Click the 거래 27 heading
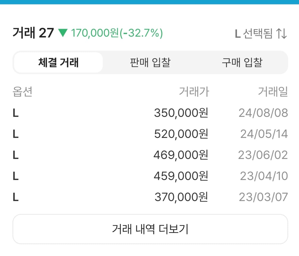The width and height of the screenshot is (299, 256). point(33,32)
